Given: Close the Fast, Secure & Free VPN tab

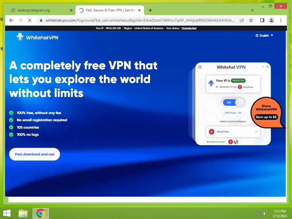Looking at the screenshot, I should coord(139,10).
